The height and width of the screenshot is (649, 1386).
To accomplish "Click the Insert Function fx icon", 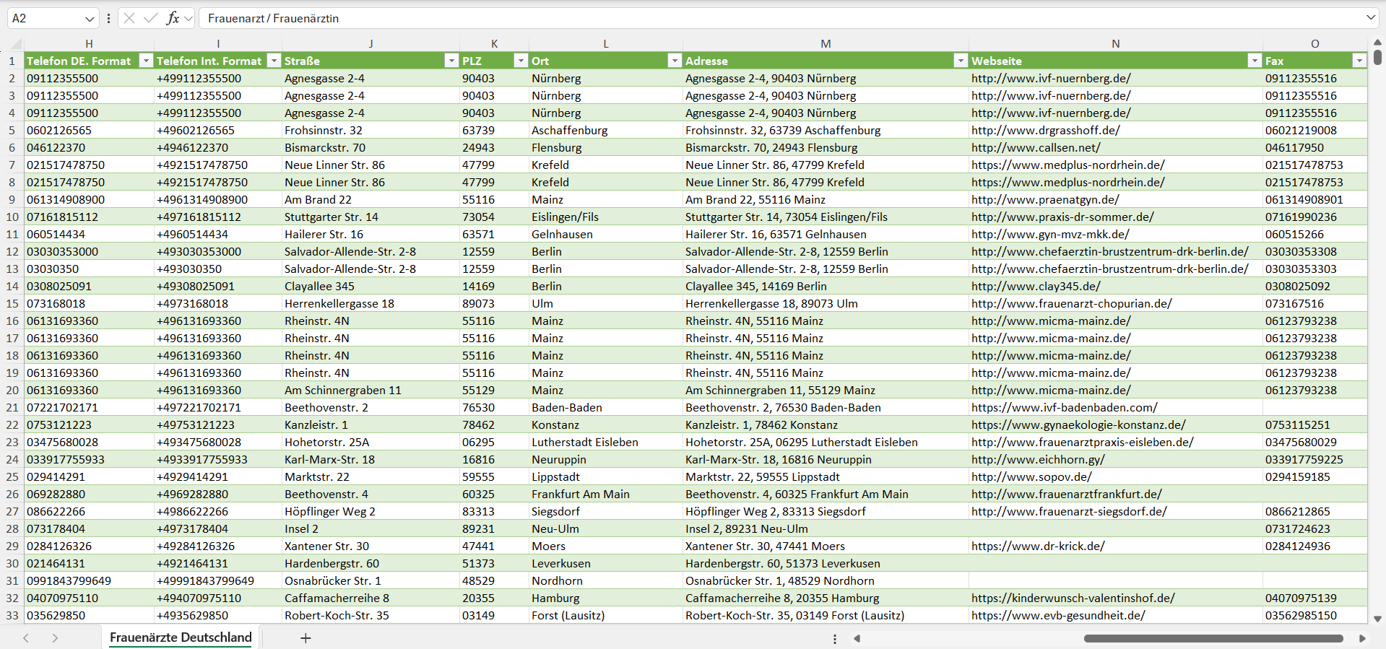I will pyautogui.click(x=173, y=18).
